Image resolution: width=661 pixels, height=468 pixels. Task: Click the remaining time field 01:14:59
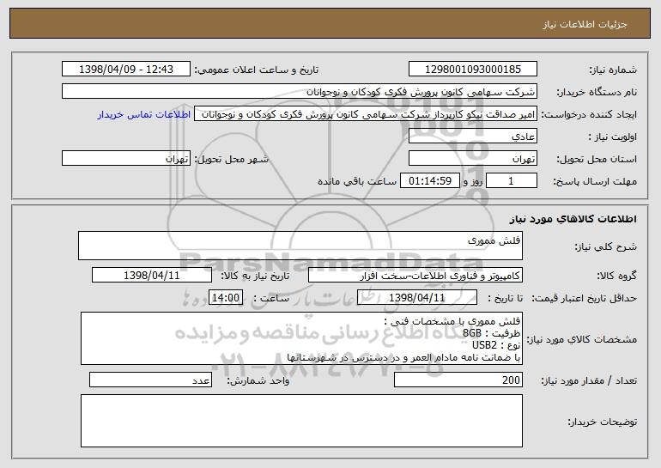point(429,181)
